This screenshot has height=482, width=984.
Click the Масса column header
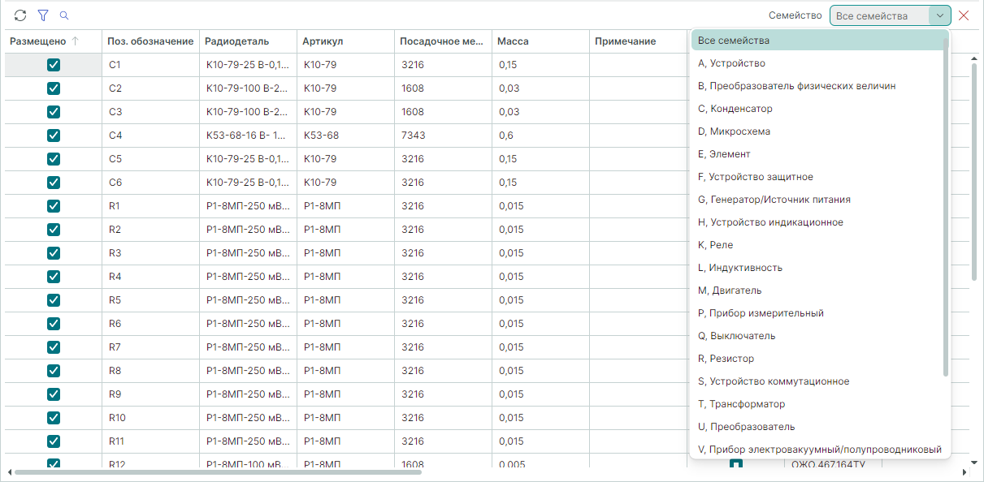click(x=513, y=41)
